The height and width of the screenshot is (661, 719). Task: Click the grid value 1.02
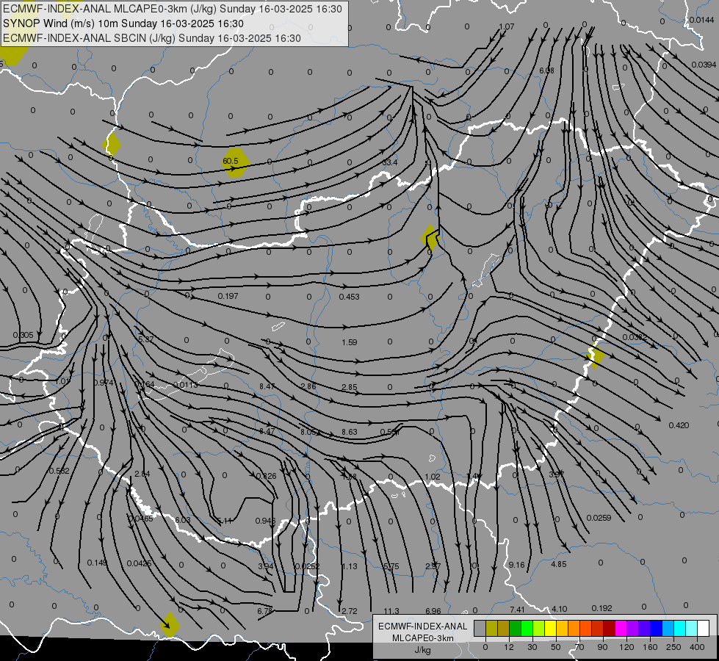click(x=432, y=477)
